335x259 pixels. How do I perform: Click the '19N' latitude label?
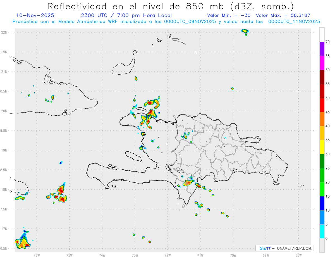tap(4, 150)
